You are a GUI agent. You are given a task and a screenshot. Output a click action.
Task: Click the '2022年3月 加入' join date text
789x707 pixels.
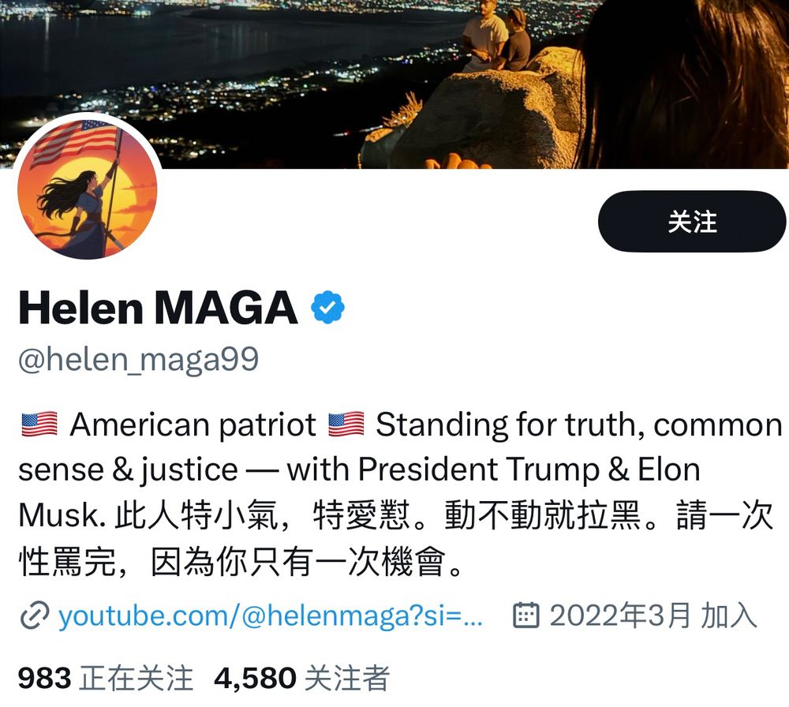coord(653,615)
